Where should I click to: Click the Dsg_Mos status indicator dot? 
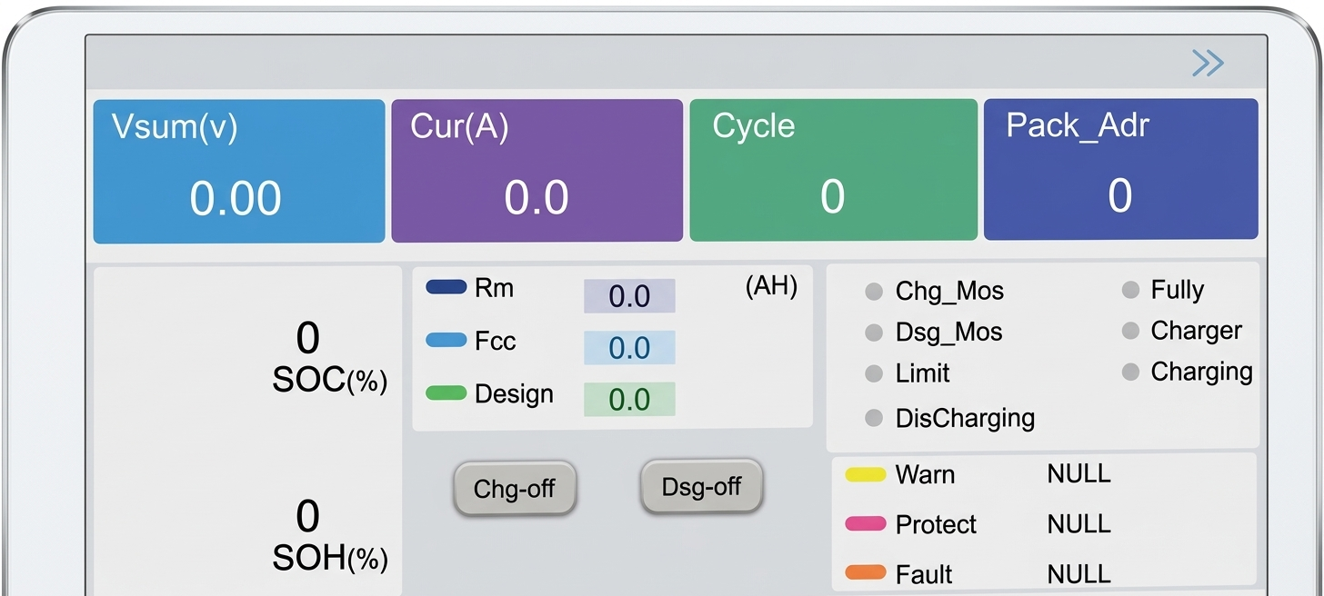874,333
